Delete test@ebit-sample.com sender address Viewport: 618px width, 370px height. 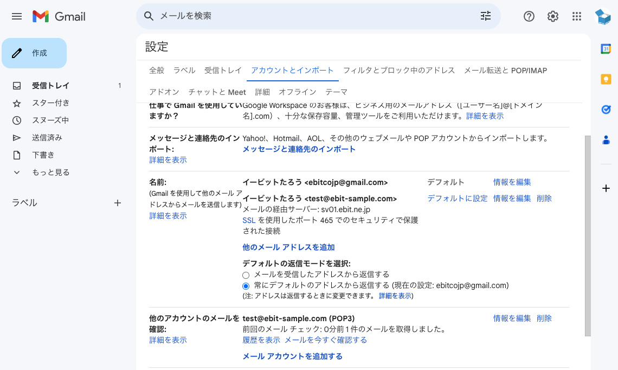point(544,199)
